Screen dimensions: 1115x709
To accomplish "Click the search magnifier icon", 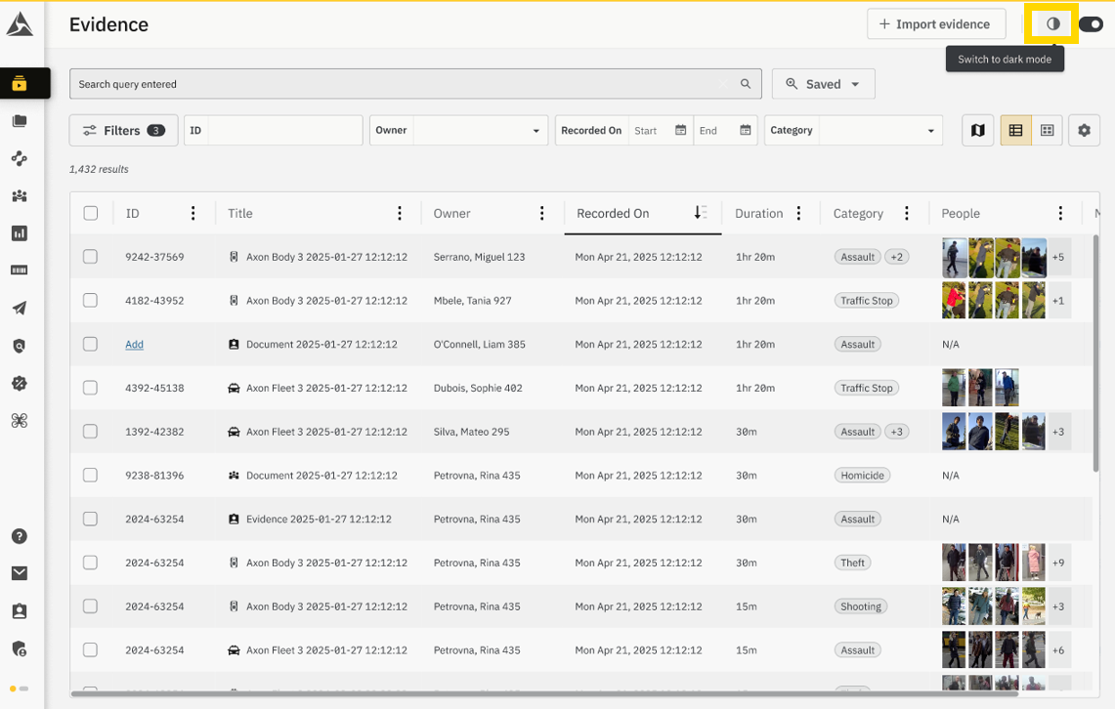I will (x=746, y=84).
